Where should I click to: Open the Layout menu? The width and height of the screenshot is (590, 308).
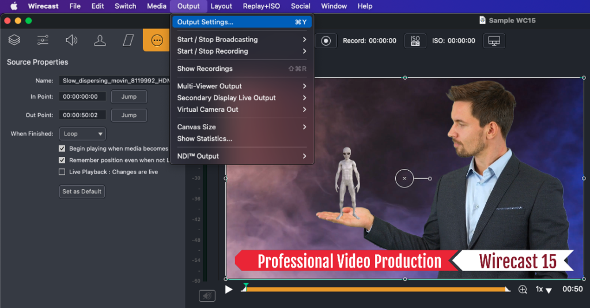coord(221,6)
